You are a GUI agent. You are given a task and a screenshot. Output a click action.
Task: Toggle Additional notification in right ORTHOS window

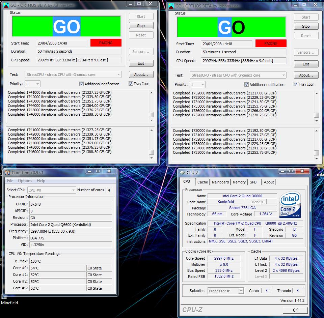246,84
